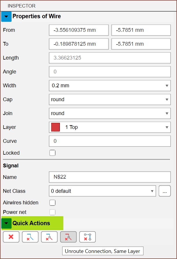Click the From X coordinate field
Screen dimensions: 177x259
(79, 30)
